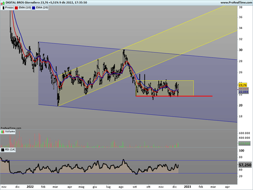The image size is (253, 190).
Task: Click the RSI (14) panel label
Action: coord(10,149)
